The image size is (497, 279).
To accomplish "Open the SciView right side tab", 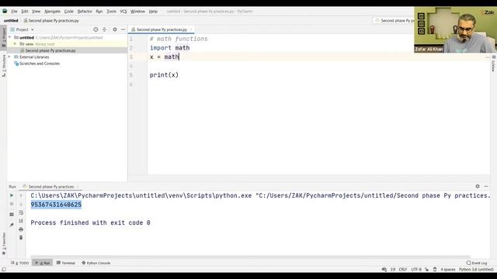I will (x=494, y=64).
